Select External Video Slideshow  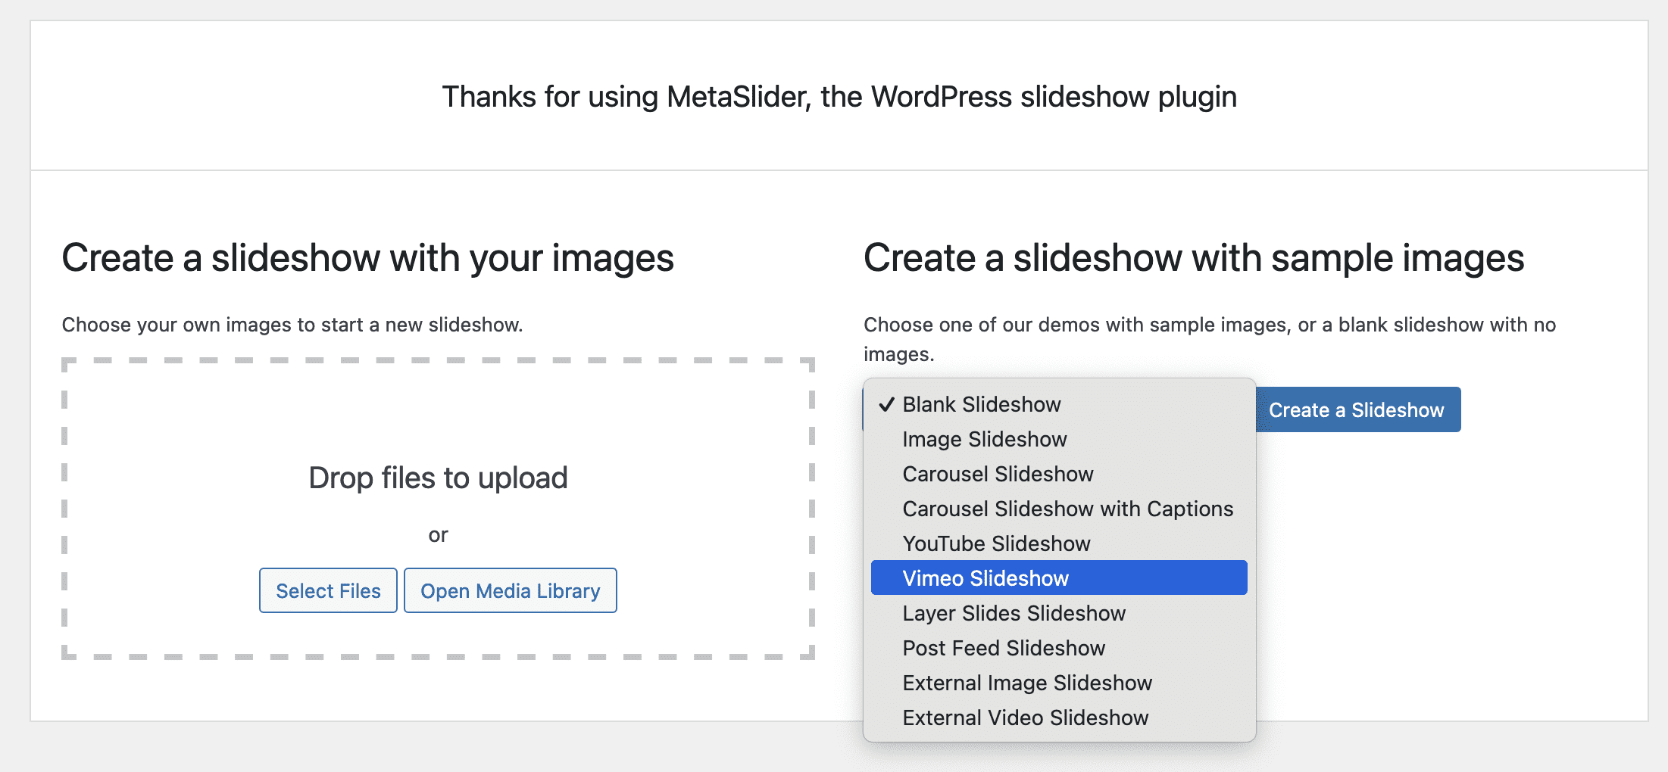pos(1025,718)
